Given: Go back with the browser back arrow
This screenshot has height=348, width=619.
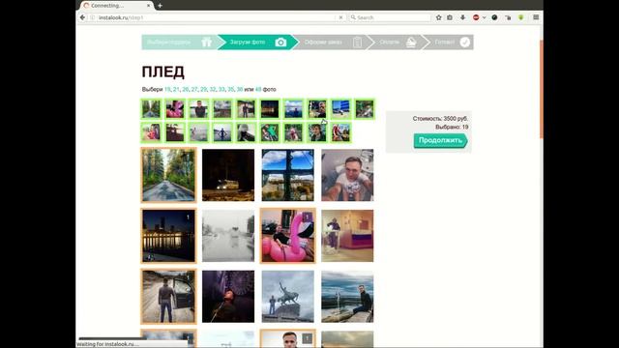Looking at the screenshot, I should click(82, 17).
